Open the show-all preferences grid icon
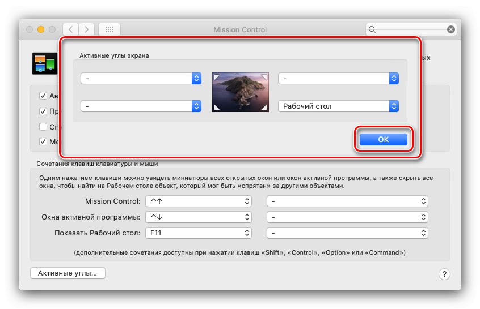This screenshot has width=480, height=309. tap(110, 29)
